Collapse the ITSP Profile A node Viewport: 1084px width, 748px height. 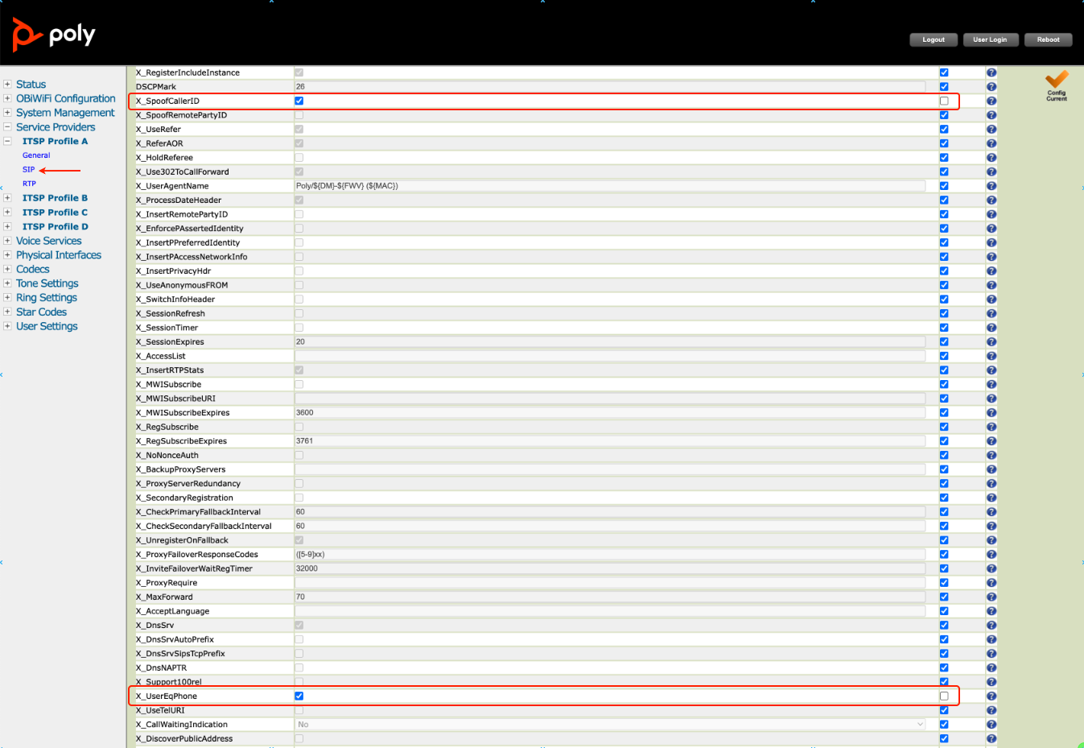(x=7, y=141)
